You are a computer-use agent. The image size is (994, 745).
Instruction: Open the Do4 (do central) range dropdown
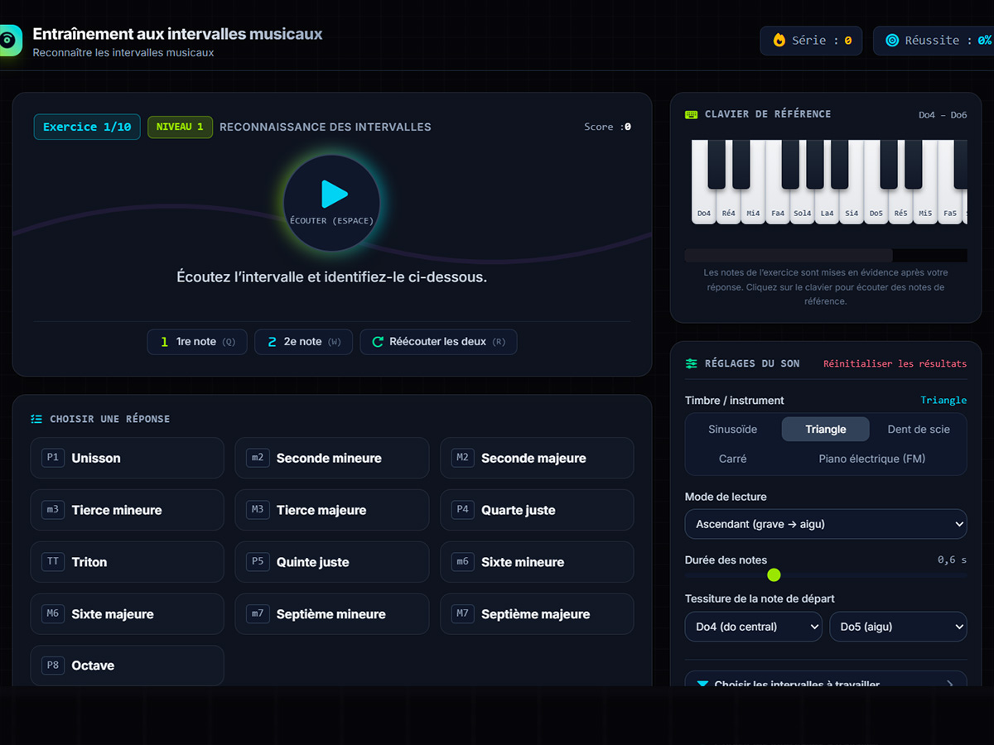(753, 627)
